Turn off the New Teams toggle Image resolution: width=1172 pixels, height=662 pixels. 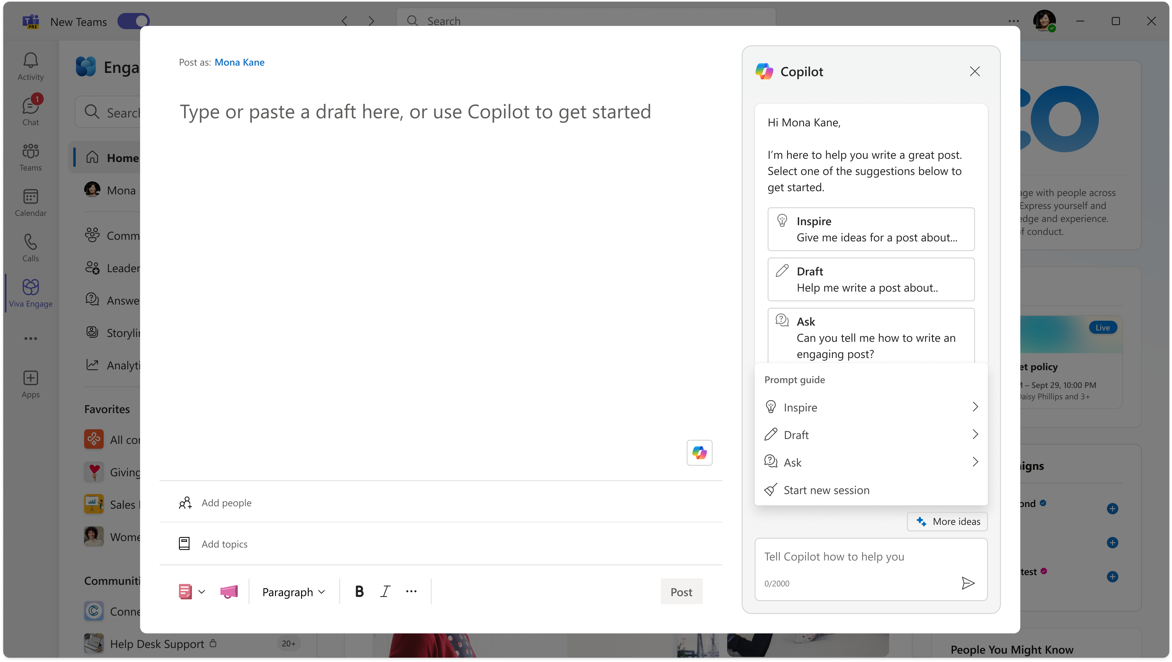point(133,21)
